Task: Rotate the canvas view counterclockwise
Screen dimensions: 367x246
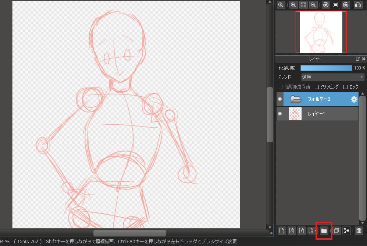Action: point(325,5)
